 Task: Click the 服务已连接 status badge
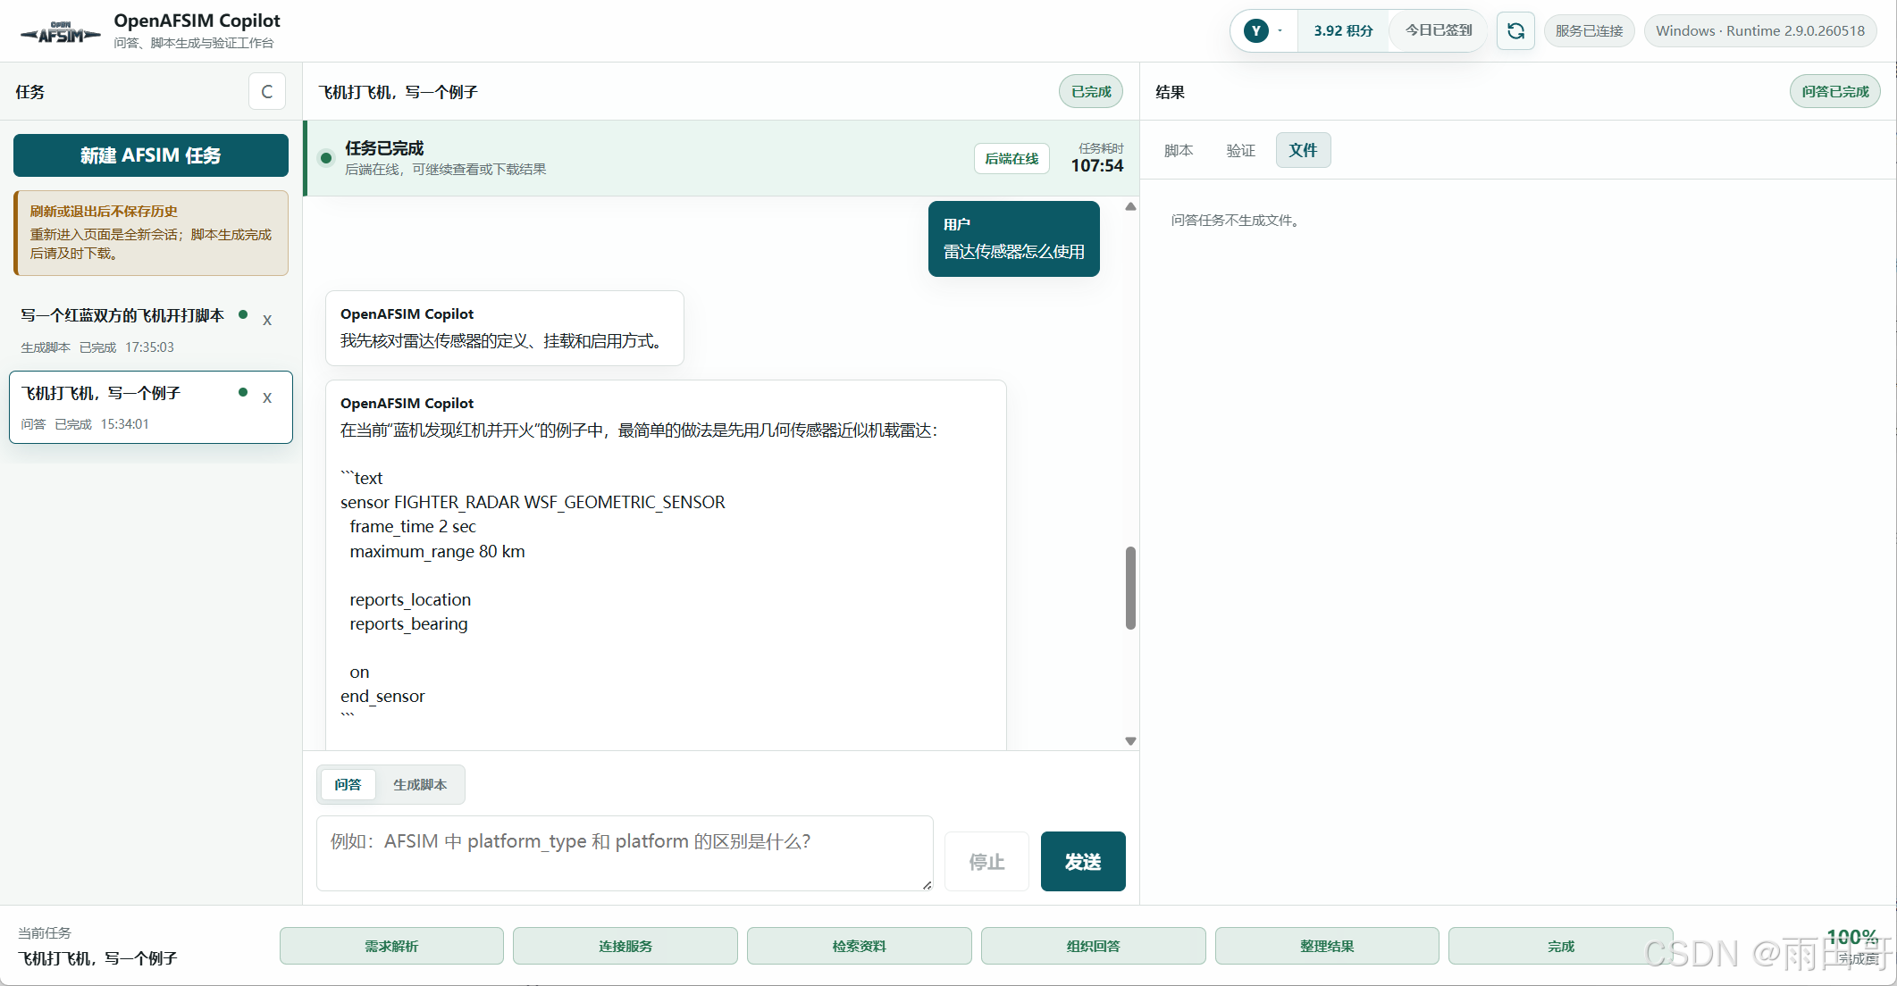(x=1589, y=31)
